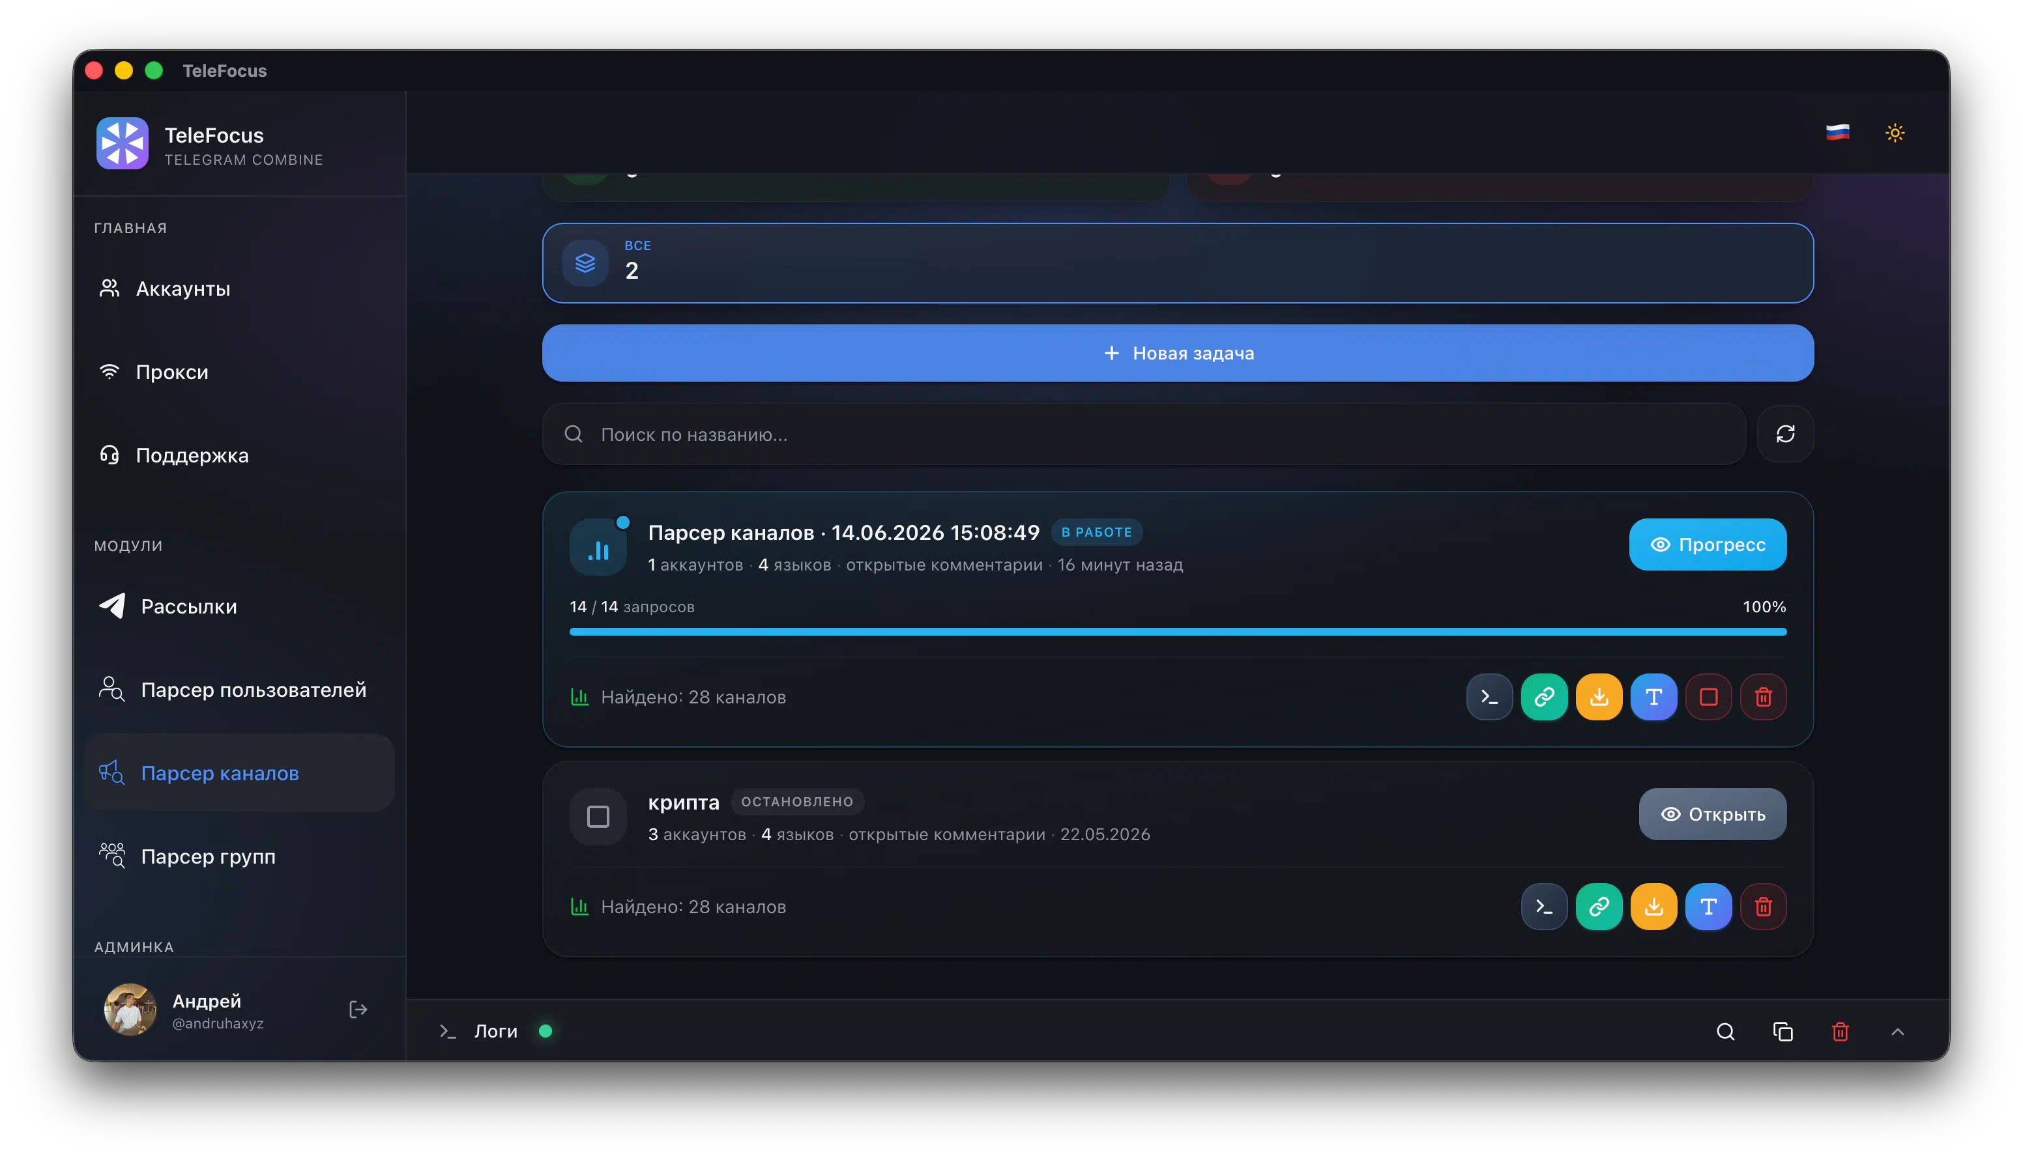
Task: Click blue T icon on Парсер каналов task
Action: 1653,697
